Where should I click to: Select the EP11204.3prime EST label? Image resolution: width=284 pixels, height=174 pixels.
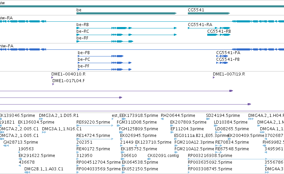coord(187,129)
